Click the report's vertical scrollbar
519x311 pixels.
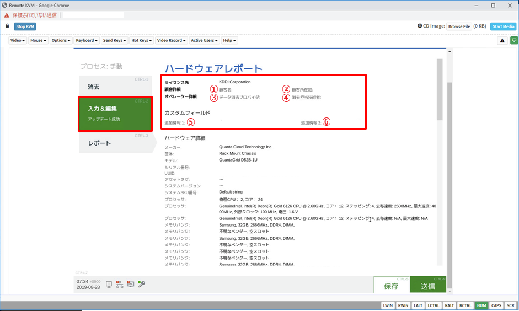click(x=440, y=165)
